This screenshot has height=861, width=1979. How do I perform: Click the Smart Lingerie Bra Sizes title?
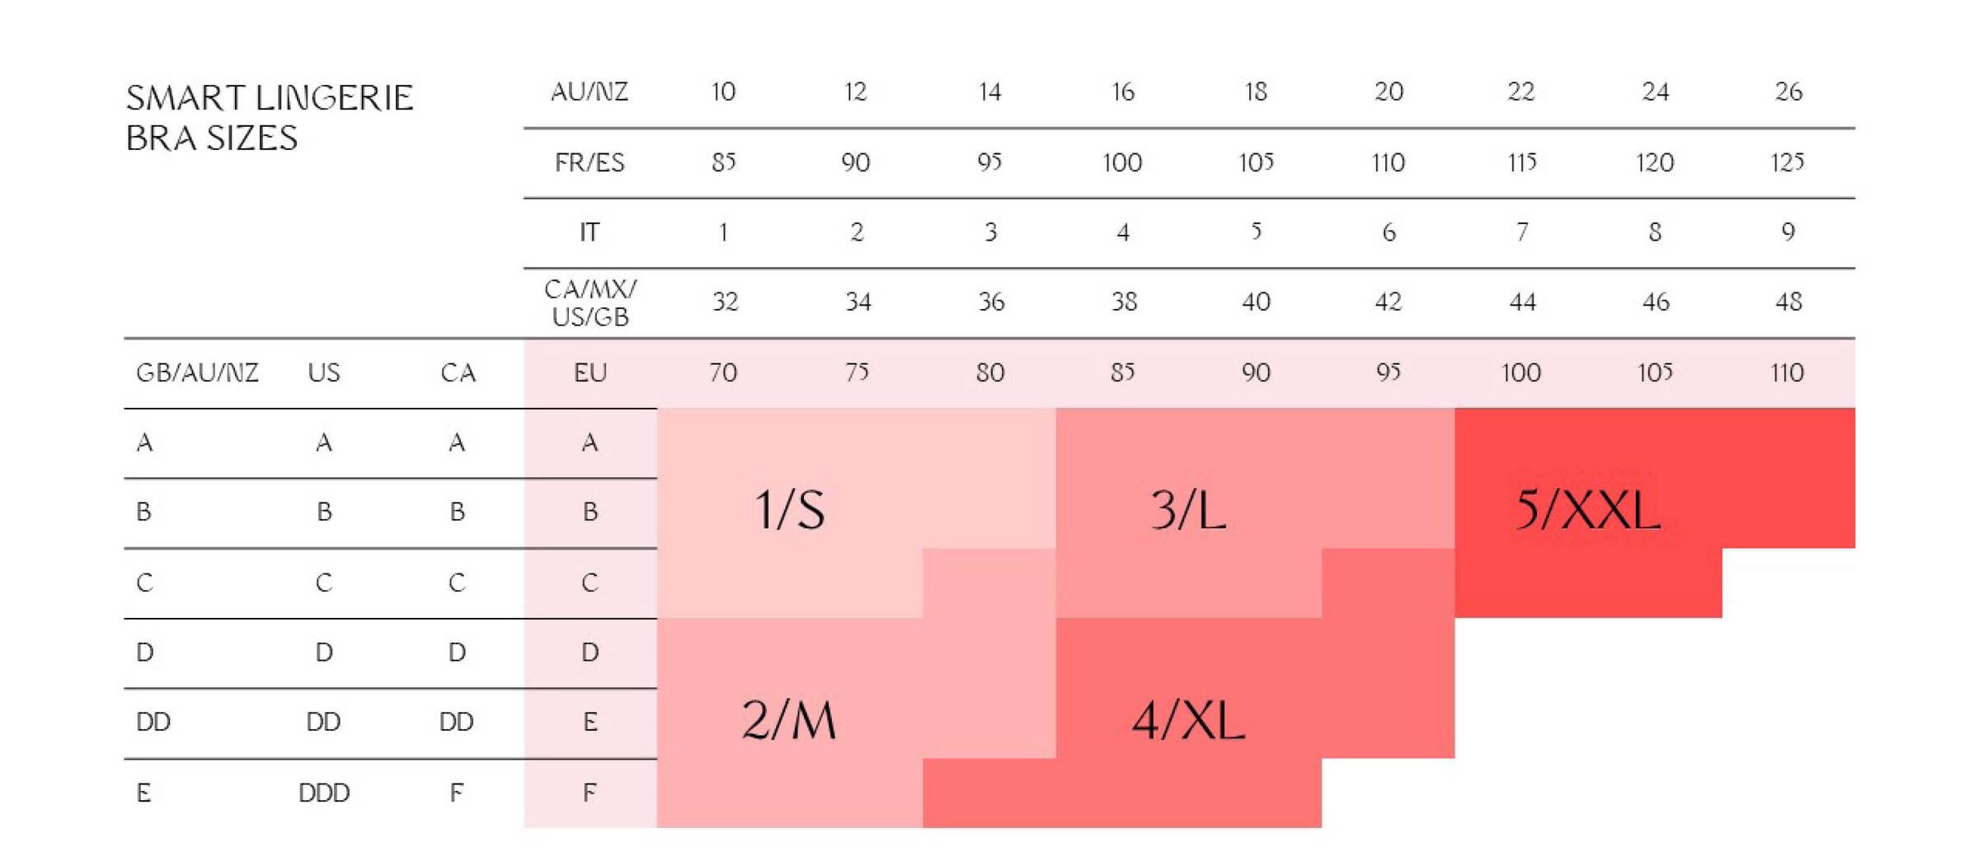pyautogui.click(x=269, y=118)
